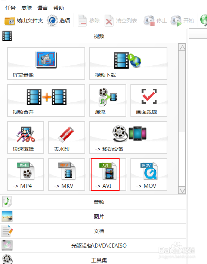This screenshot has height=264, width=207.
Task: Open 视频下载 video download tool
Action: [x=128, y=63]
